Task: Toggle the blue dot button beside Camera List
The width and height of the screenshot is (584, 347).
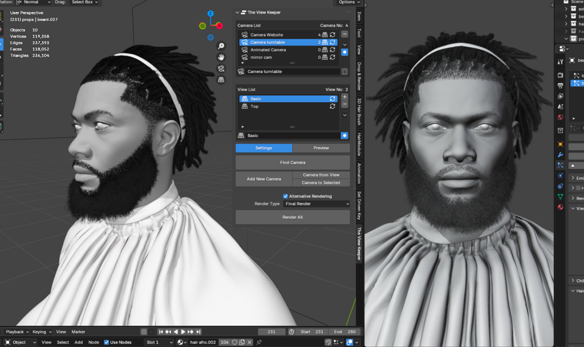Action: coord(344,52)
